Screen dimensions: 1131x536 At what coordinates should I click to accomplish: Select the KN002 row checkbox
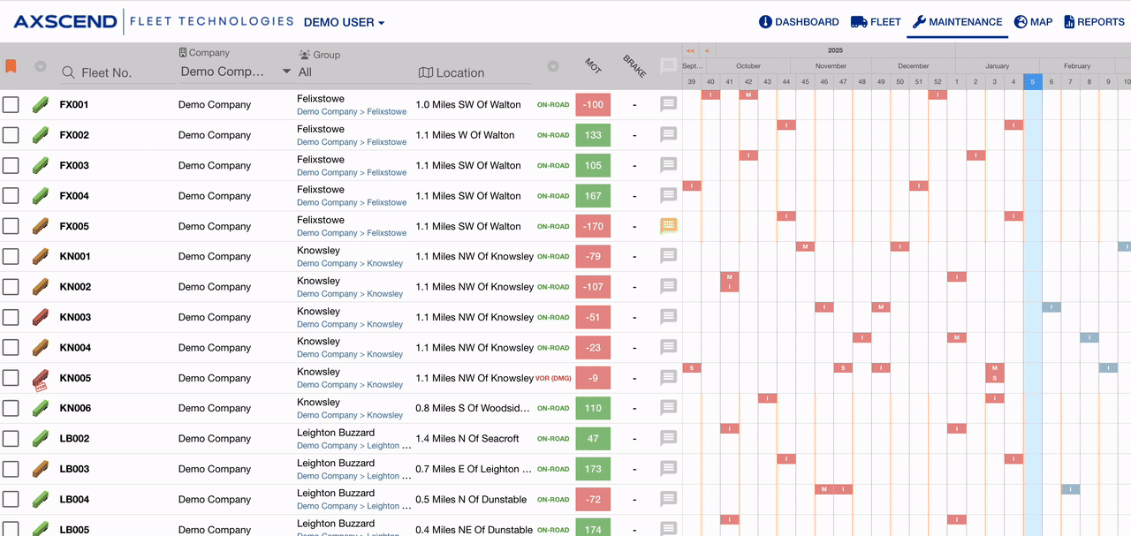point(11,287)
